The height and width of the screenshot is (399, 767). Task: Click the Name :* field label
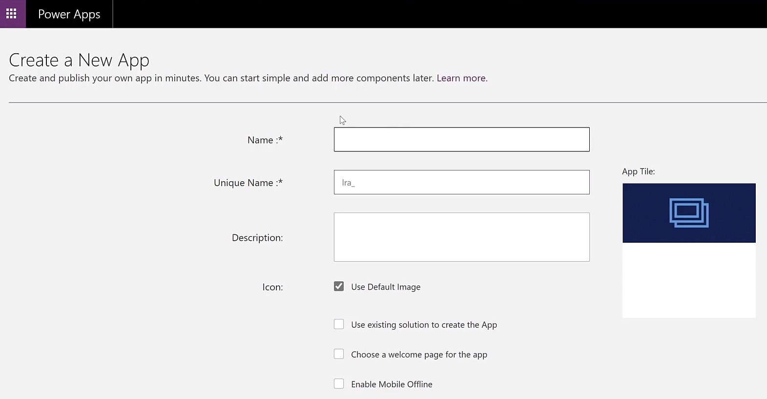click(x=265, y=140)
